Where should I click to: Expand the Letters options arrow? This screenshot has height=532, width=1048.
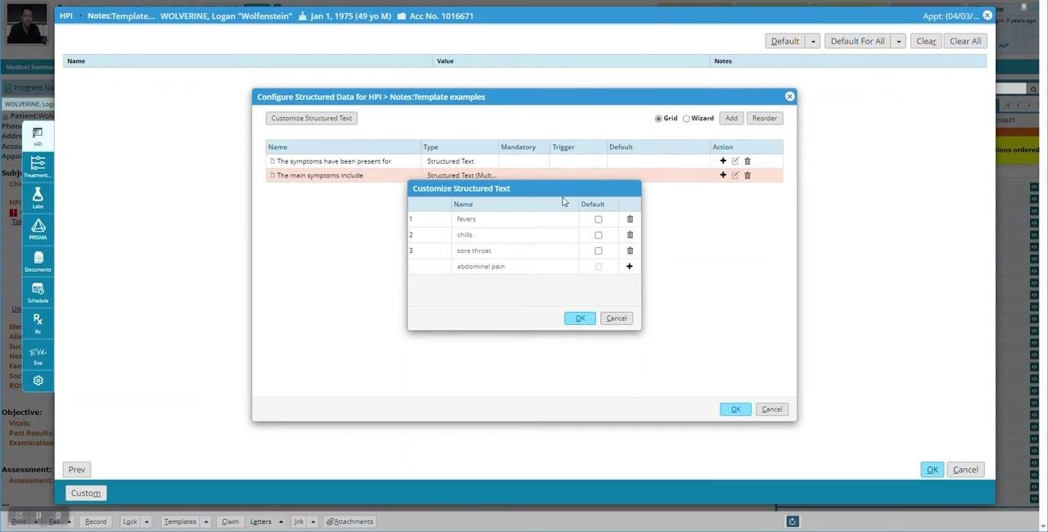[x=281, y=521]
